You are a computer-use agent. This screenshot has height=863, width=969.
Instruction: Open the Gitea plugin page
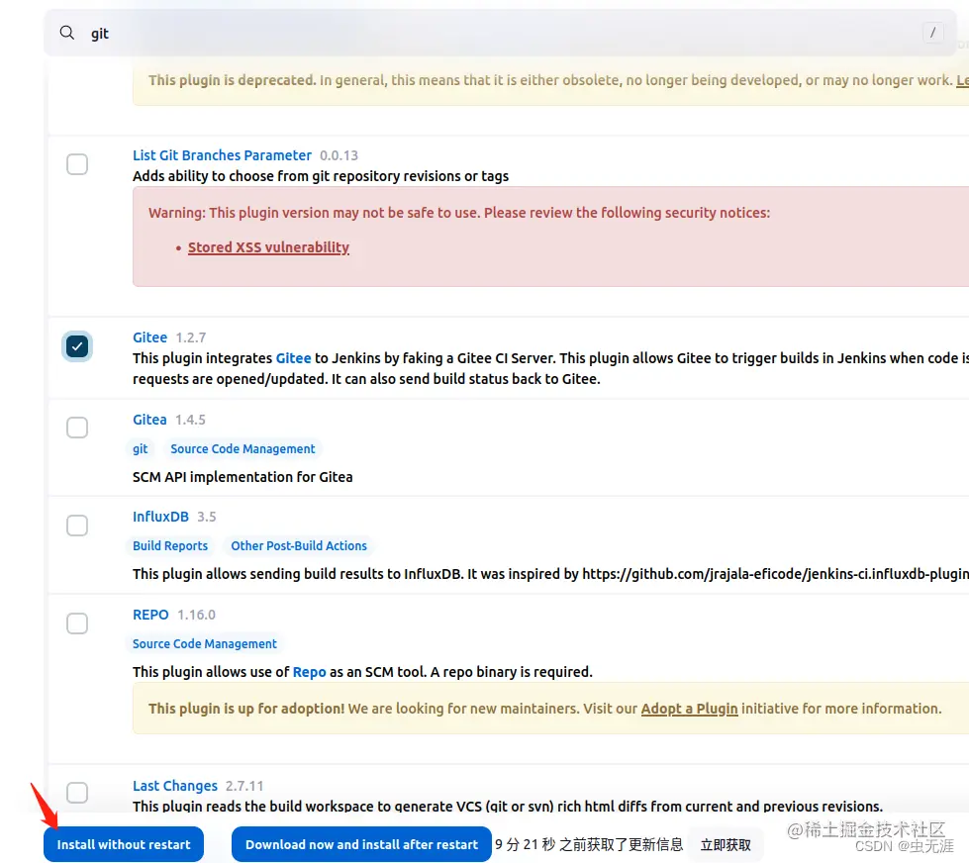[x=149, y=420]
